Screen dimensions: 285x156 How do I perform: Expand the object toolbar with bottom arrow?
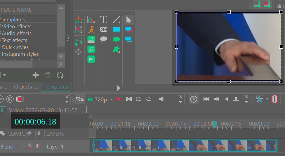118,88
